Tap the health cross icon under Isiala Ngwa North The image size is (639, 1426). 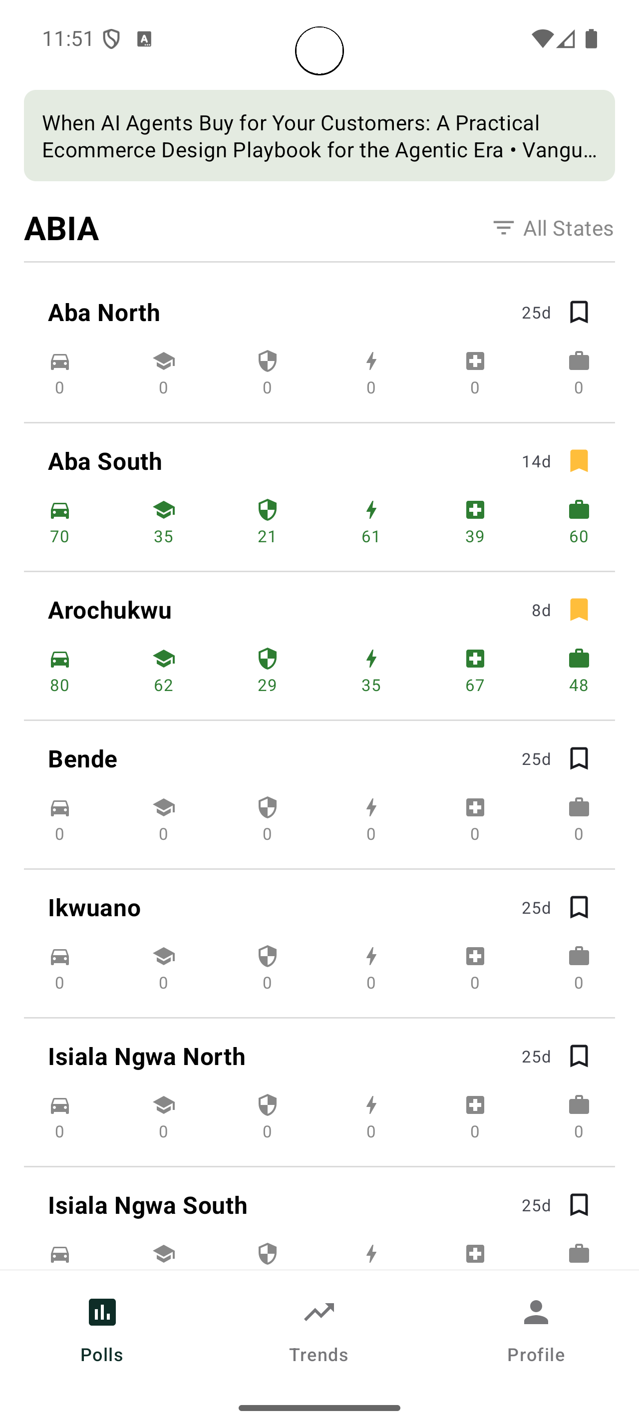coord(475,1105)
